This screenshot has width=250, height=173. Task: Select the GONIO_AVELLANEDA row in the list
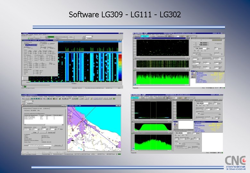(44, 117)
